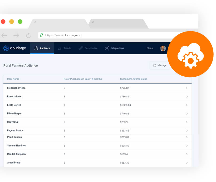Click the user profile avatar
This screenshot has height=182, width=216.
click(x=163, y=48)
